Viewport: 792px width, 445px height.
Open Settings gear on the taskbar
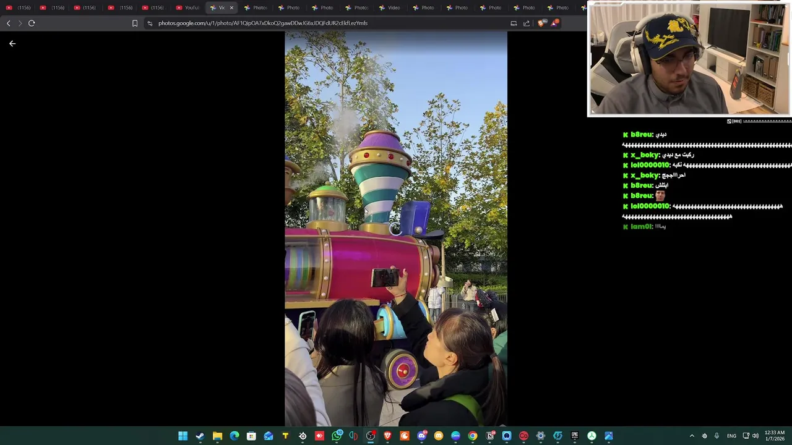pyautogui.click(x=540, y=436)
